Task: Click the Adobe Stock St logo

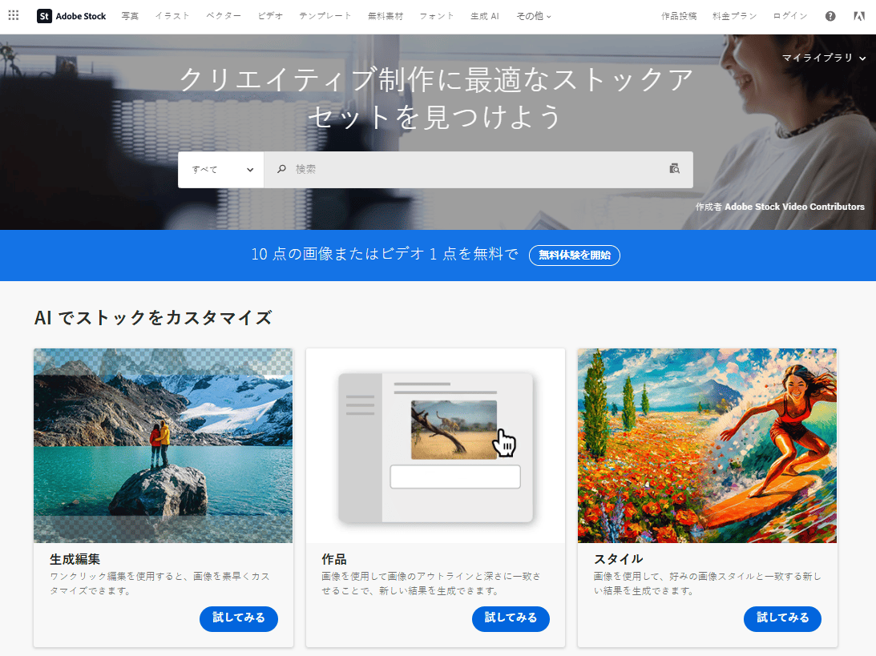Action: tap(71, 16)
